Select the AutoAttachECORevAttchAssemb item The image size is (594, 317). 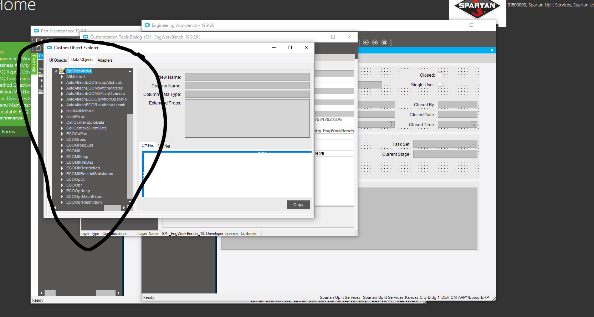(x=96, y=105)
